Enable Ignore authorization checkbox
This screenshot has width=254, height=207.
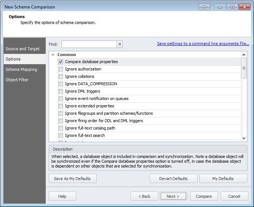(x=60, y=69)
